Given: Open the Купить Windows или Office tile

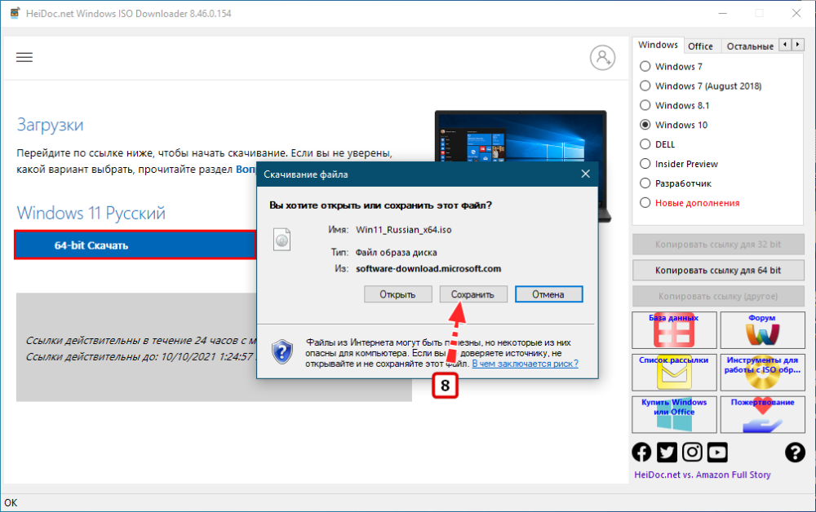Looking at the screenshot, I should coord(675,414).
